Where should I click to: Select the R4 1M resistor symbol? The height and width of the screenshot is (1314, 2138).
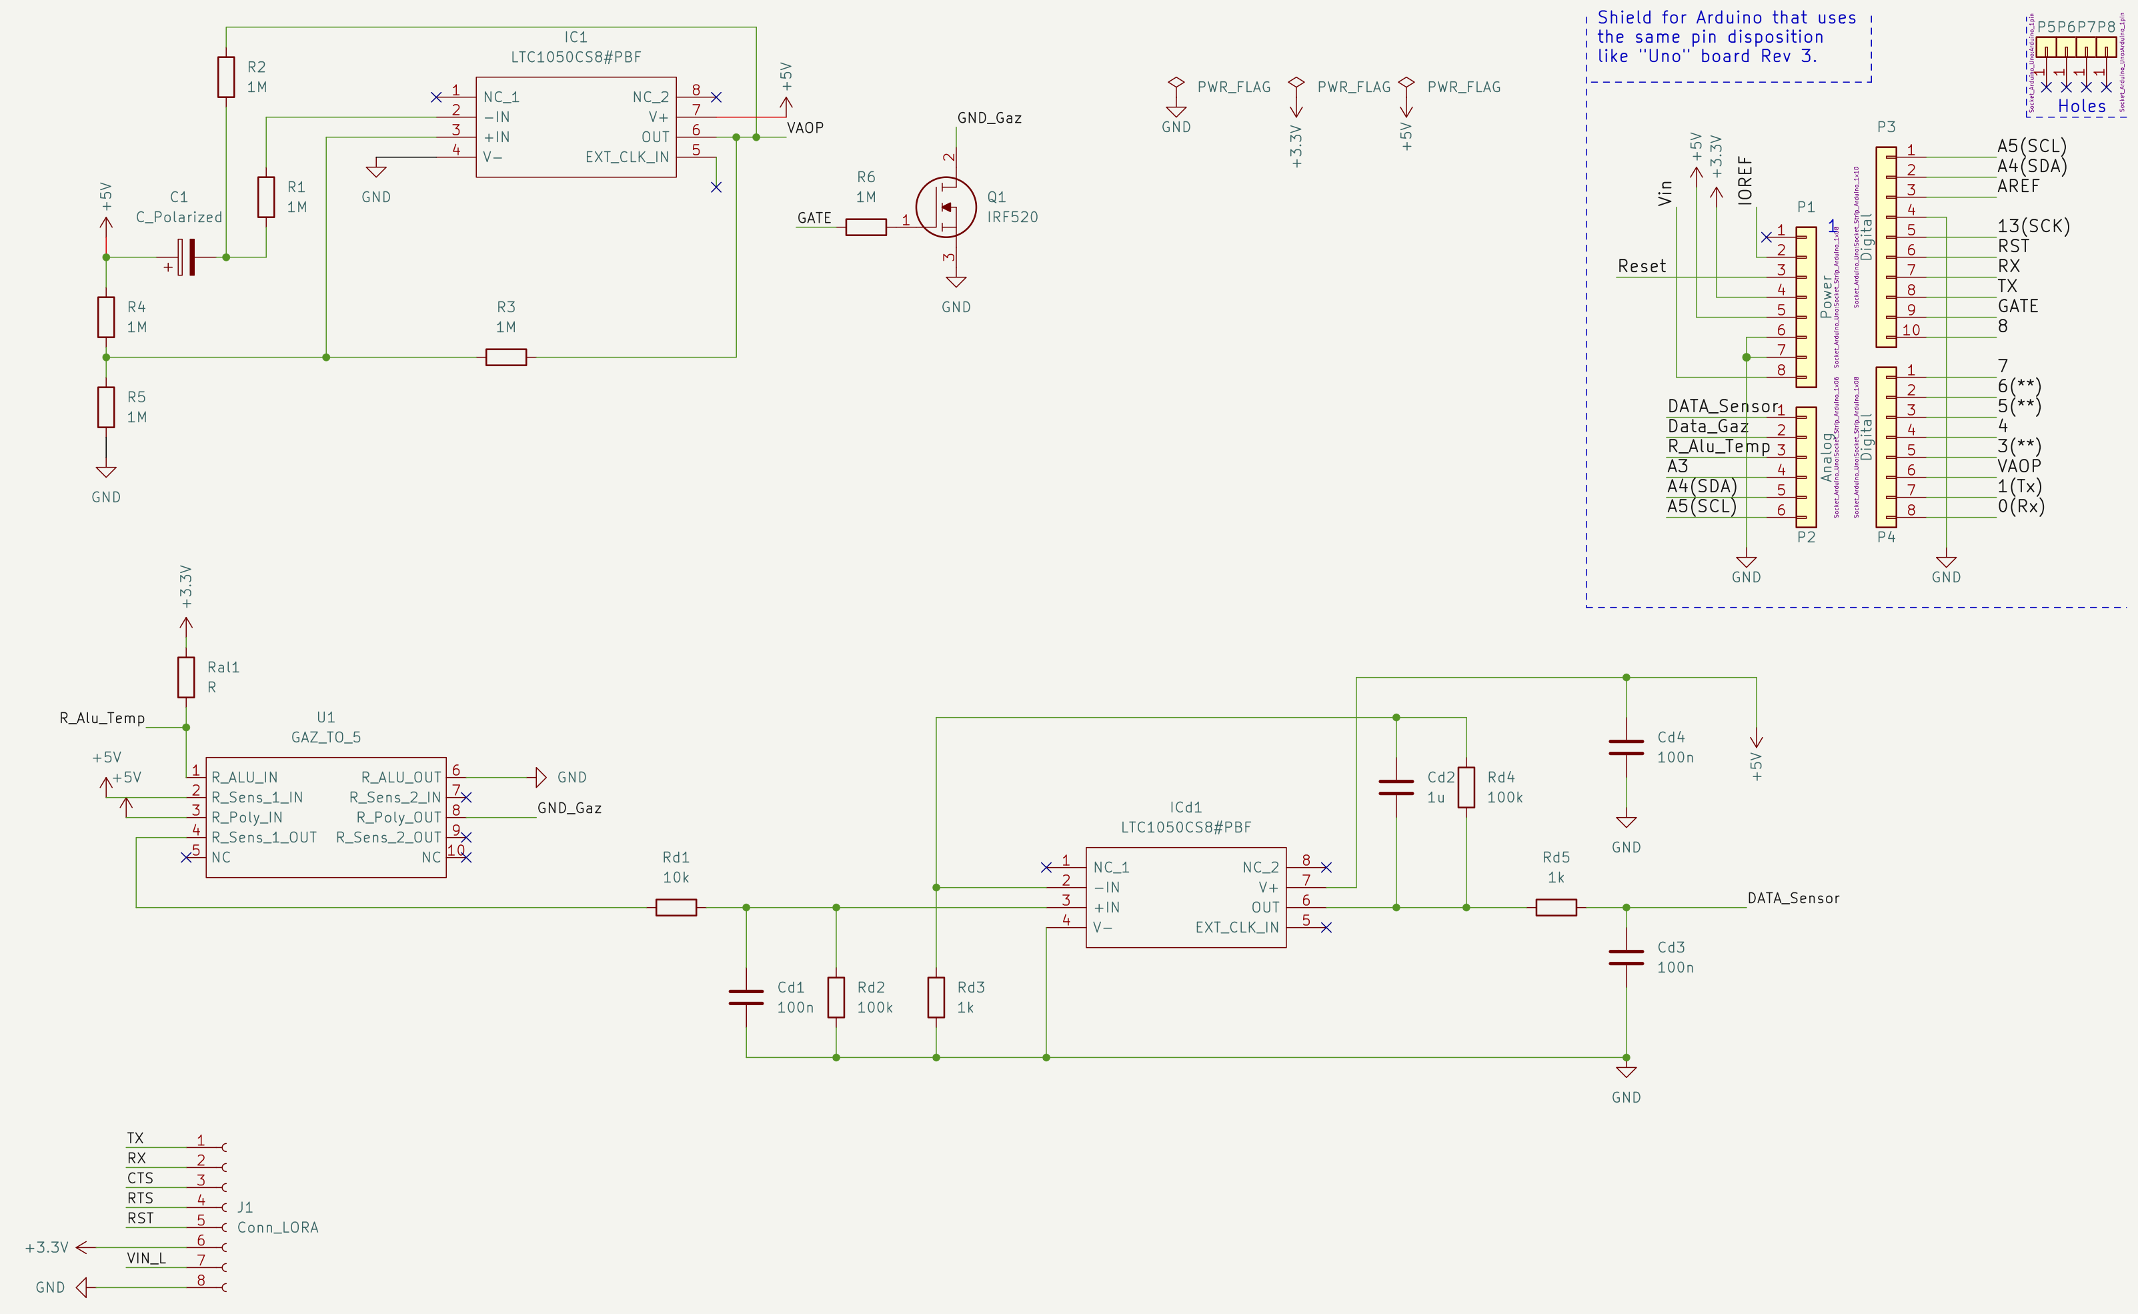pos(106,317)
